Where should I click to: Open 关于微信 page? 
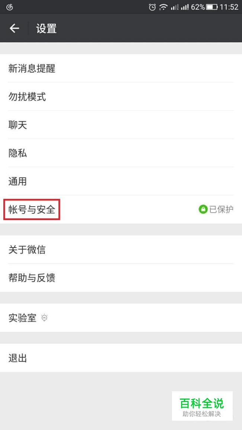121,249
